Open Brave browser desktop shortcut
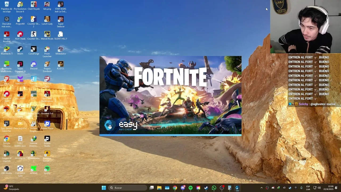 coord(7,81)
